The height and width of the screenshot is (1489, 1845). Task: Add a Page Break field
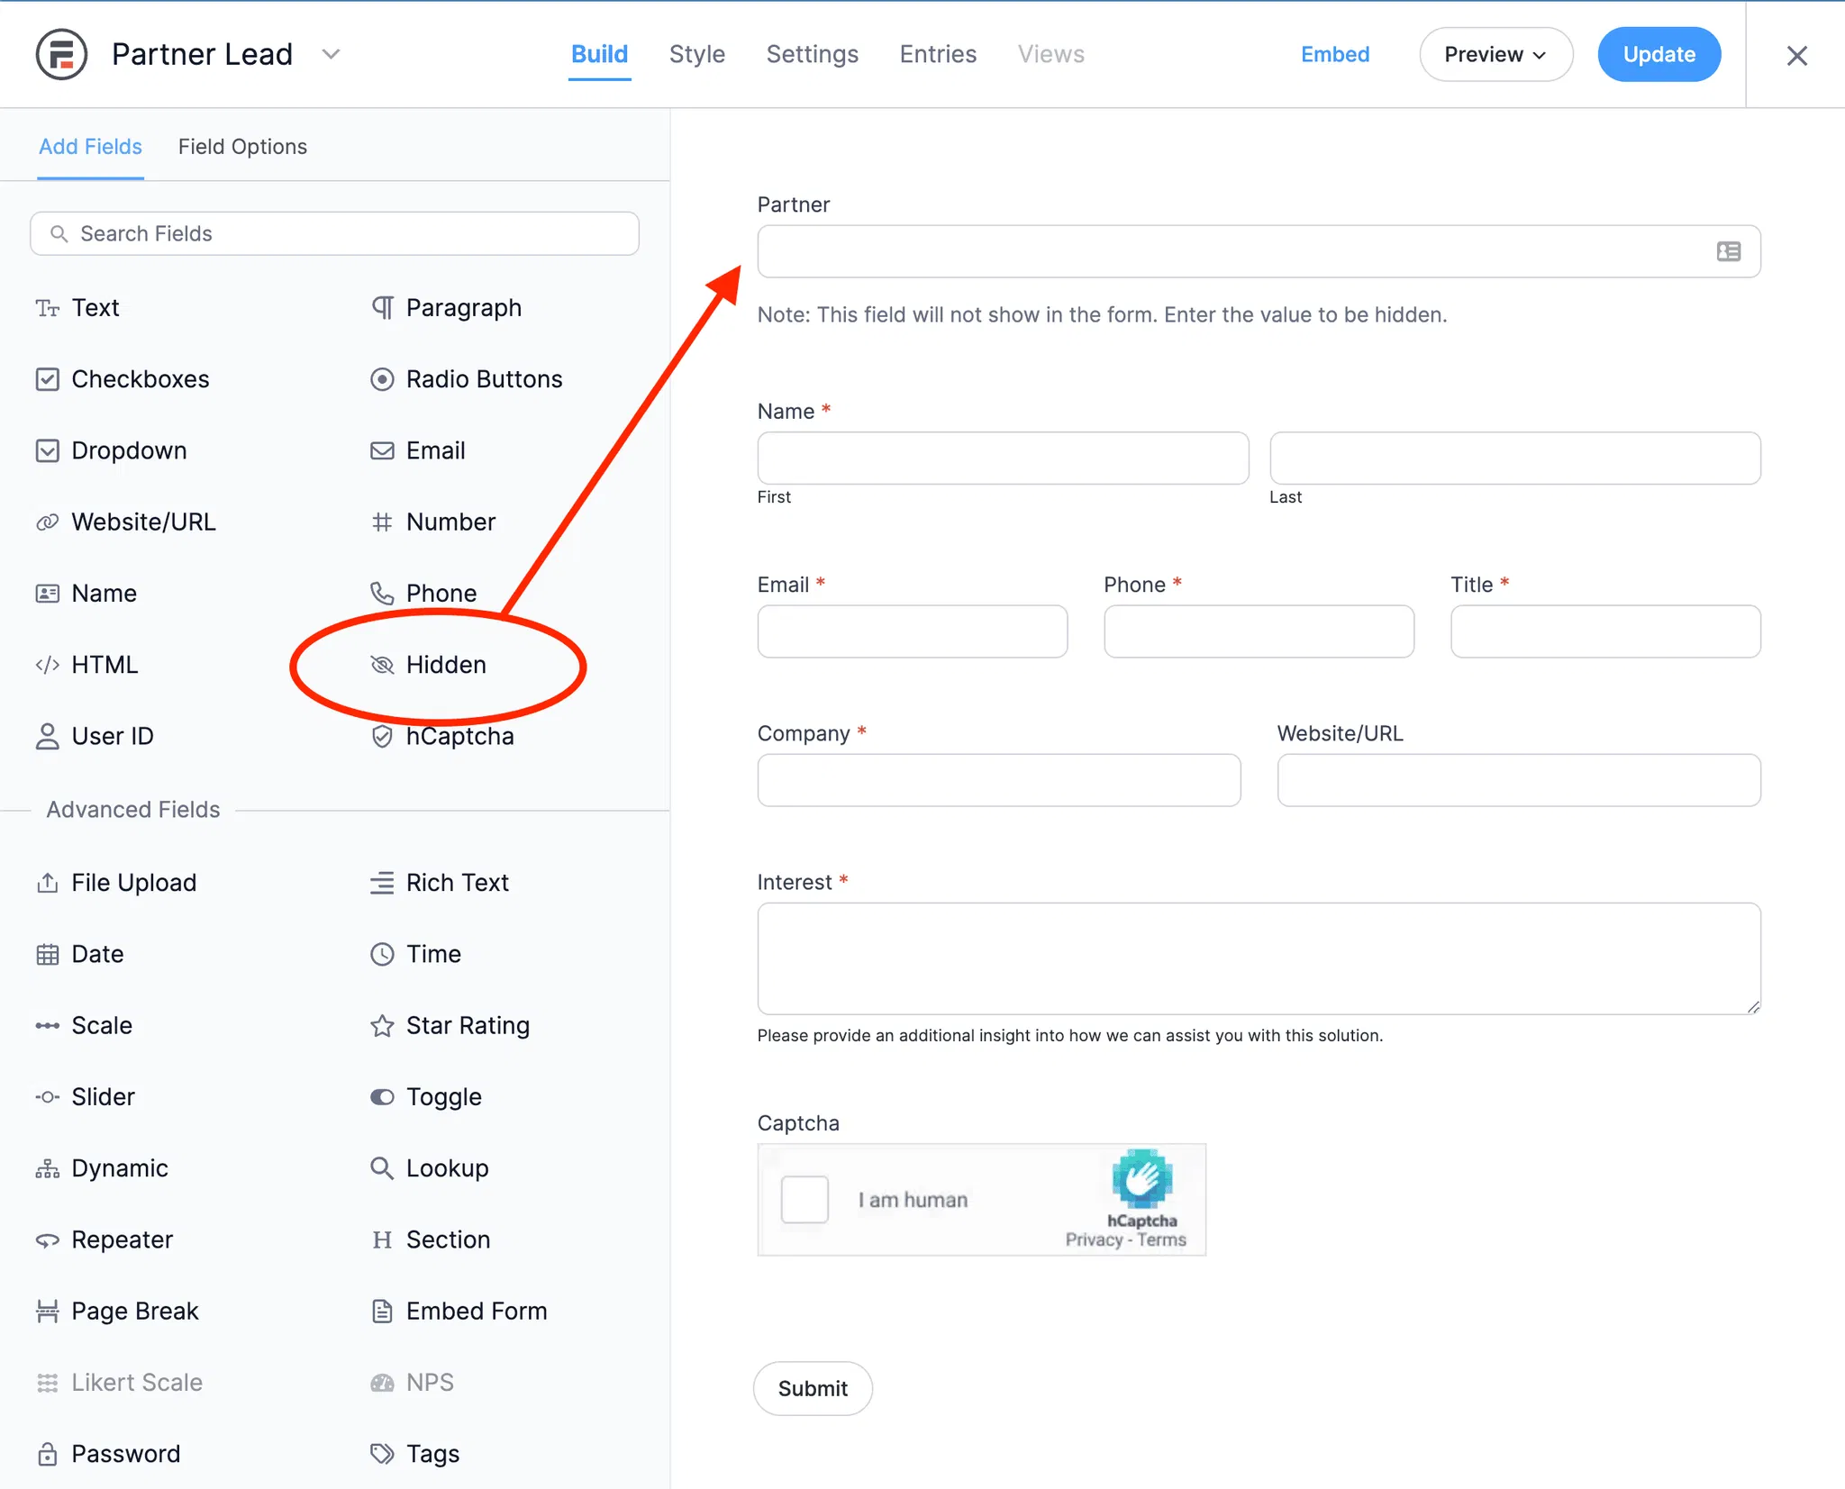tap(117, 1311)
